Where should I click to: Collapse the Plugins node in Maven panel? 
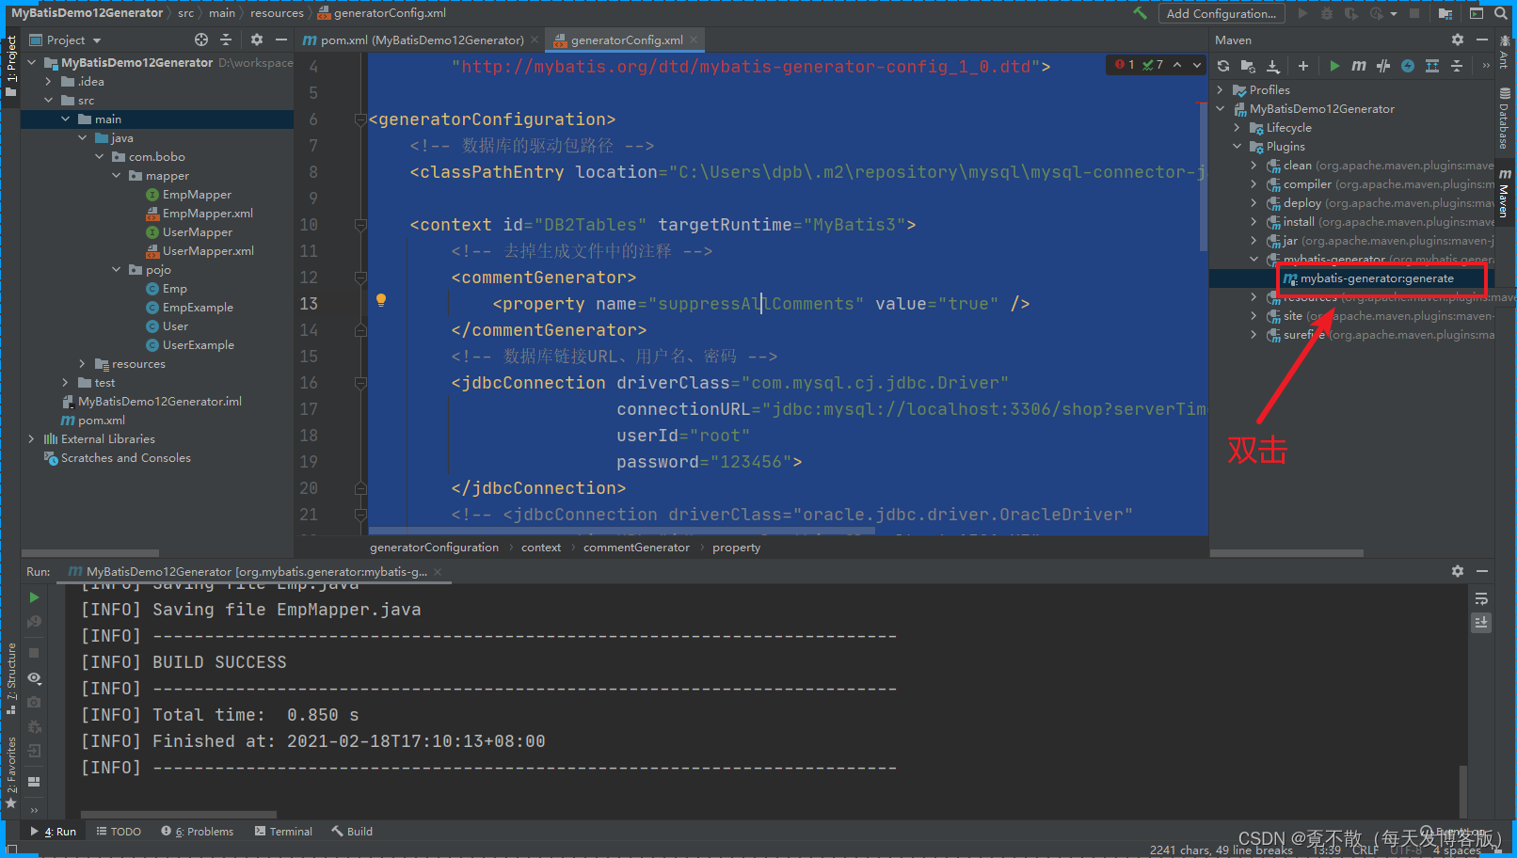click(x=1237, y=146)
